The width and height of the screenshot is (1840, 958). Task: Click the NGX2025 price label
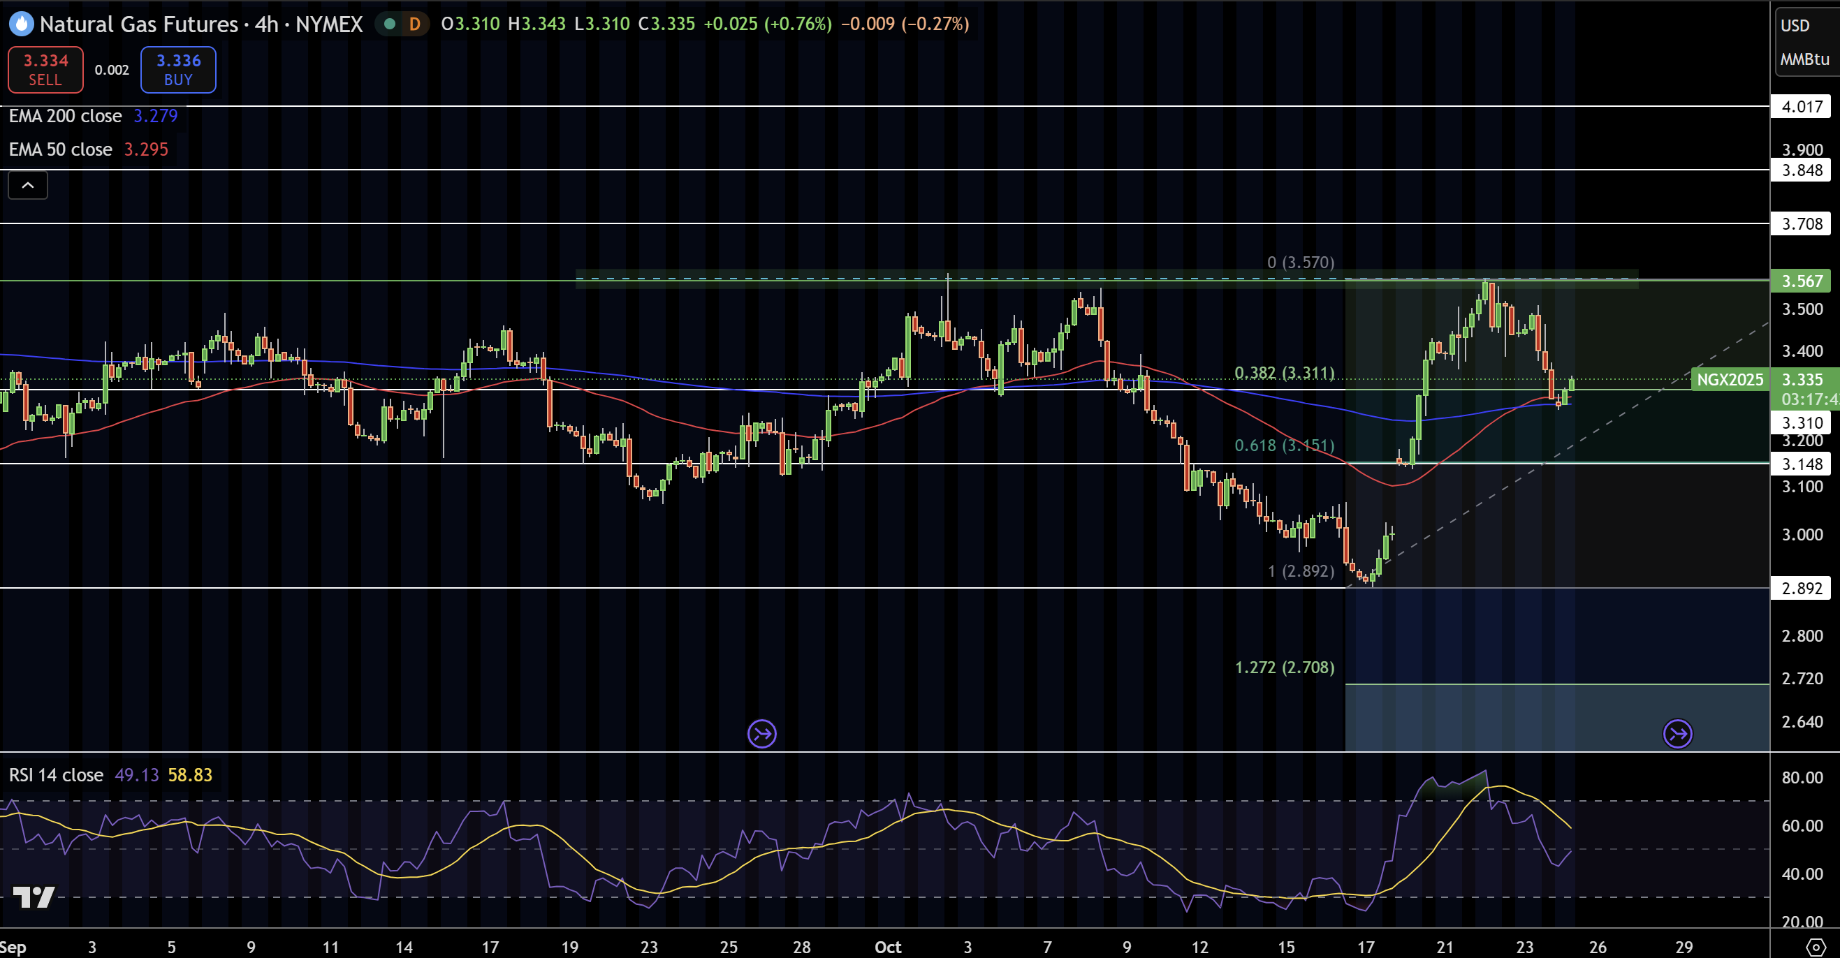pyautogui.click(x=1730, y=380)
